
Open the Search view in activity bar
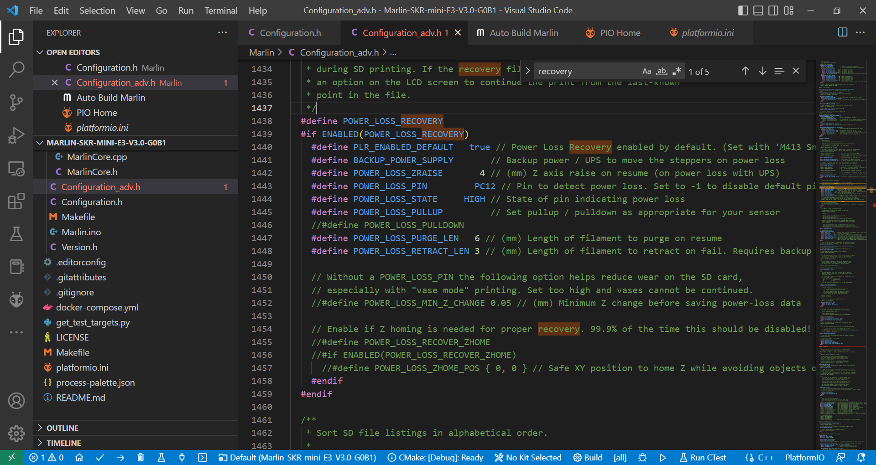(16, 70)
